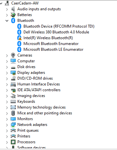Image resolution: width=117 pixels, height=150 pixels.
Task: Click the Cameras webcam icon
Action: (x=13, y=55)
